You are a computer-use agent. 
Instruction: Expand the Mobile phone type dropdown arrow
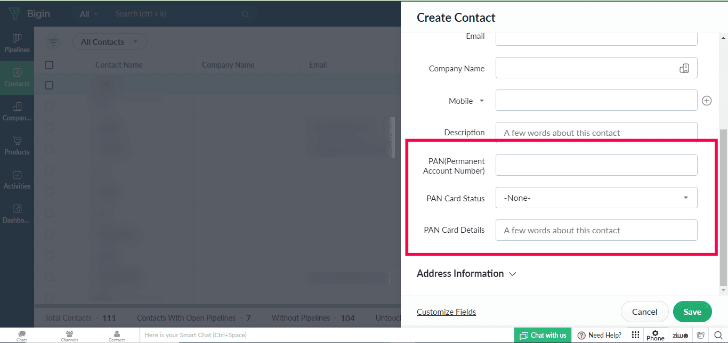[482, 101]
